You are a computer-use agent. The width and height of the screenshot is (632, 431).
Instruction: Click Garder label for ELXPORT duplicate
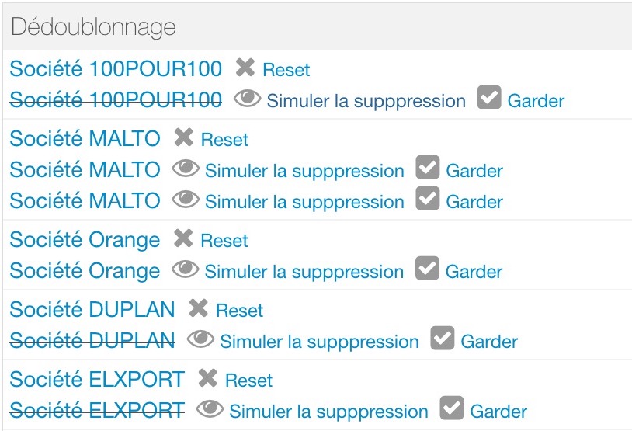(498, 412)
